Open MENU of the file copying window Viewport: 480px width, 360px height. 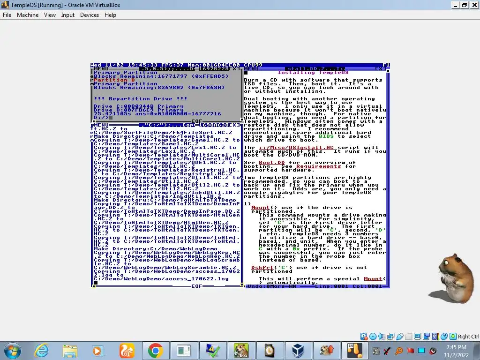(101, 125)
